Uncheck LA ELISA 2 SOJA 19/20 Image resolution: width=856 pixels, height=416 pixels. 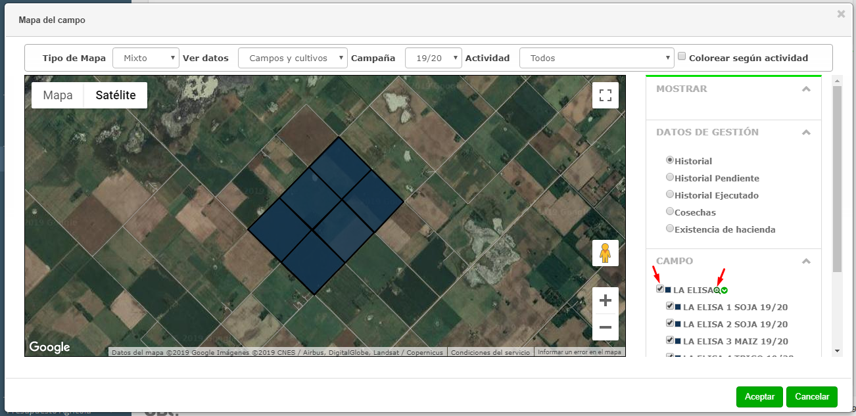[670, 323]
